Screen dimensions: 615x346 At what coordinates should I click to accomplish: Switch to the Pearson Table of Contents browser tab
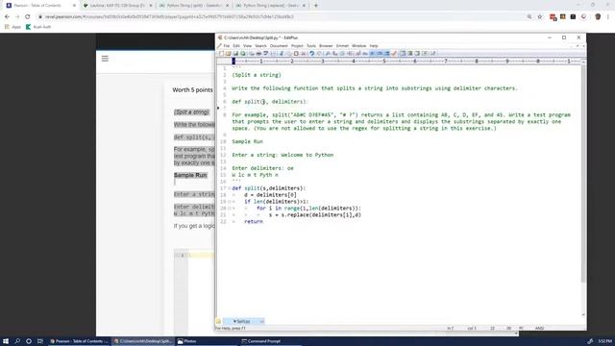(40, 6)
